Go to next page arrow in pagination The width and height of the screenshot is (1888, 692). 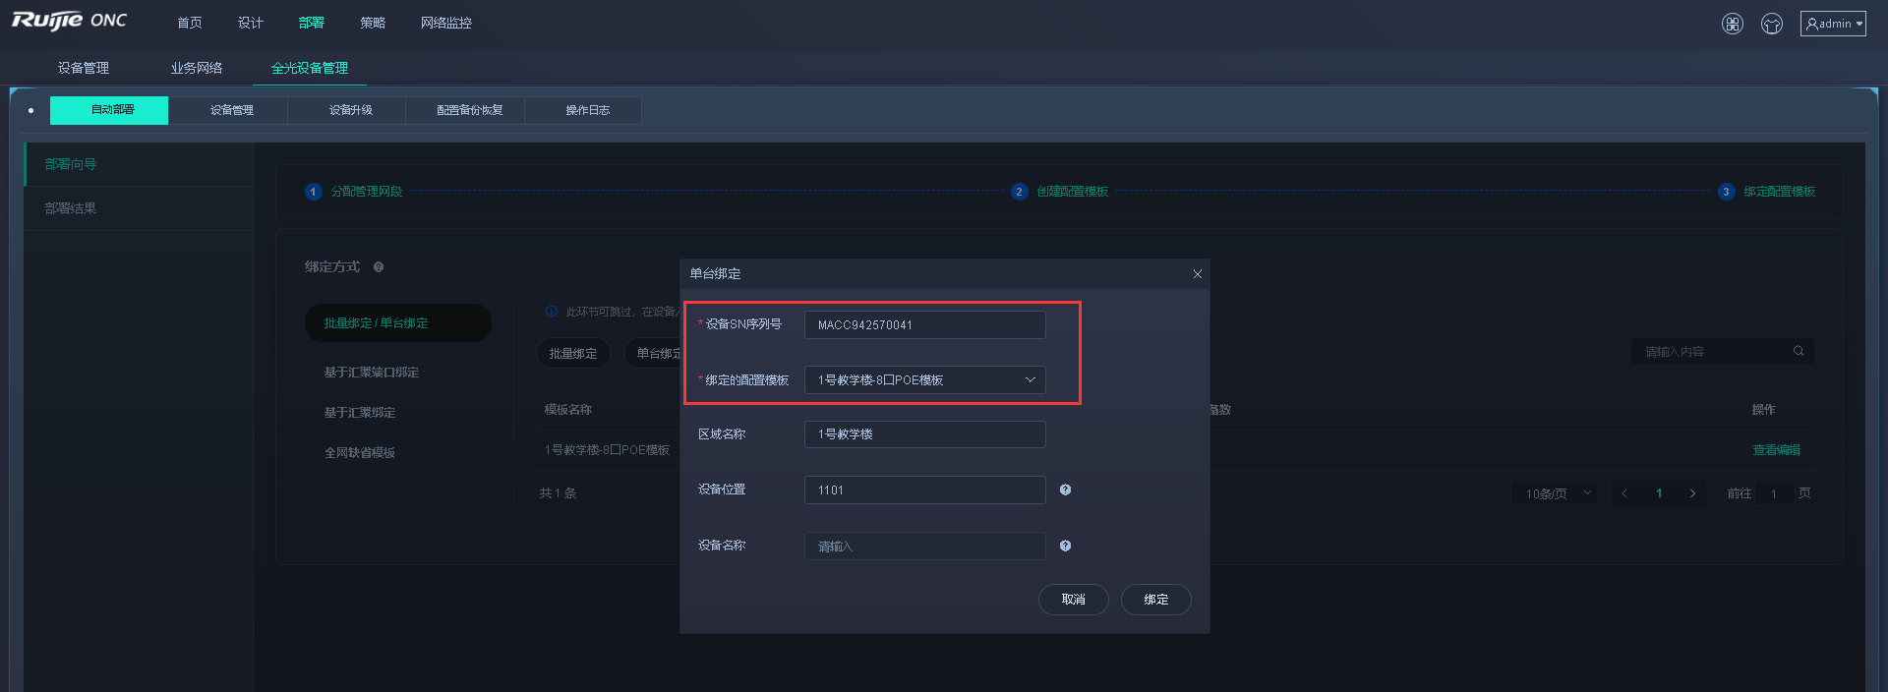click(x=1692, y=493)
